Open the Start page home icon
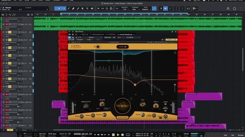This screenshot has height=137, width=245. (235, 8)
